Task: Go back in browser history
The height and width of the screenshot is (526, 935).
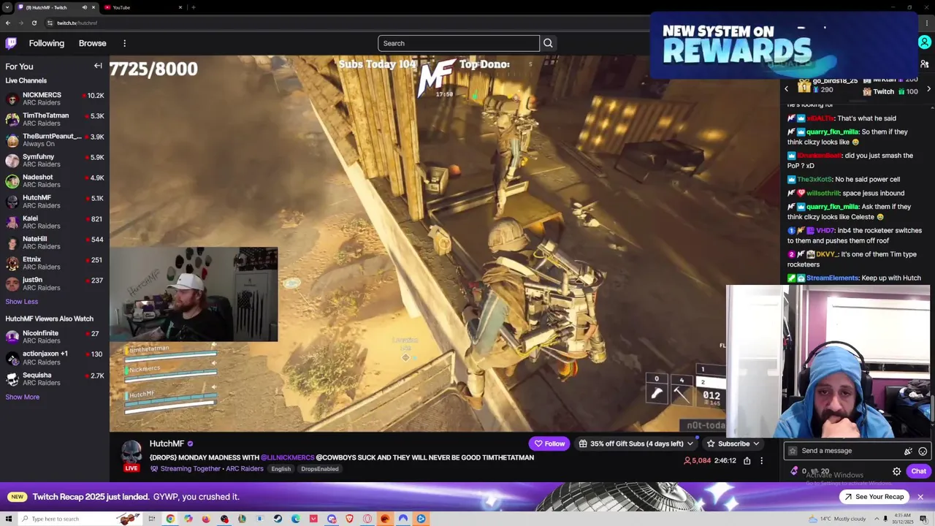Action: pyautogui.click(x=8, y=23)
